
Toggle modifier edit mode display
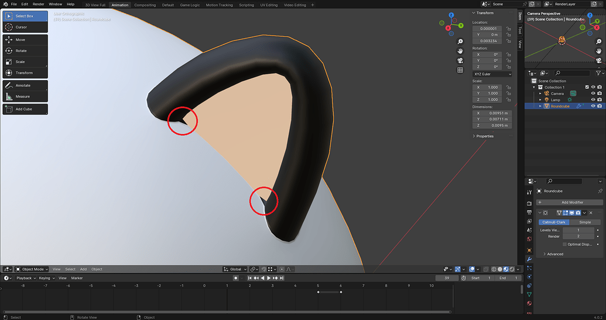pos(566,213)
